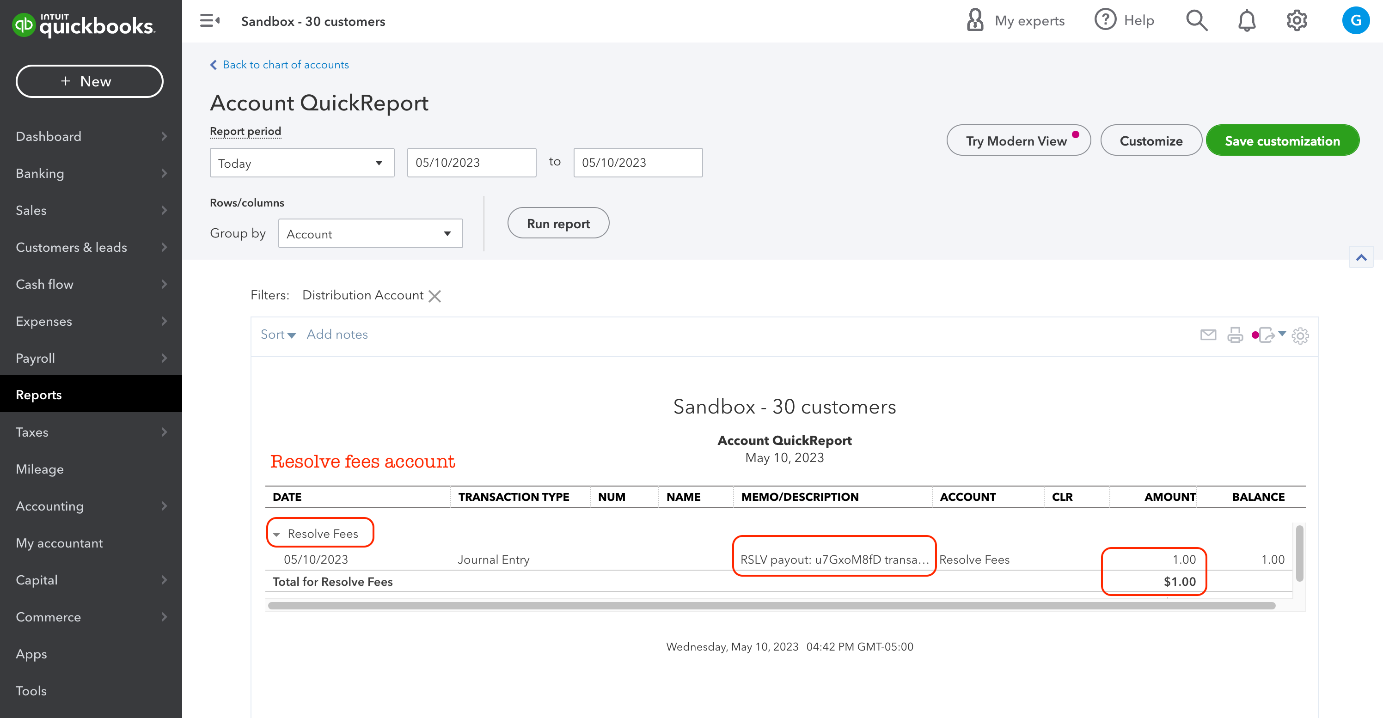Open the Today report period dropdown
Screen dimensions: 1383x718
point(302,163)
